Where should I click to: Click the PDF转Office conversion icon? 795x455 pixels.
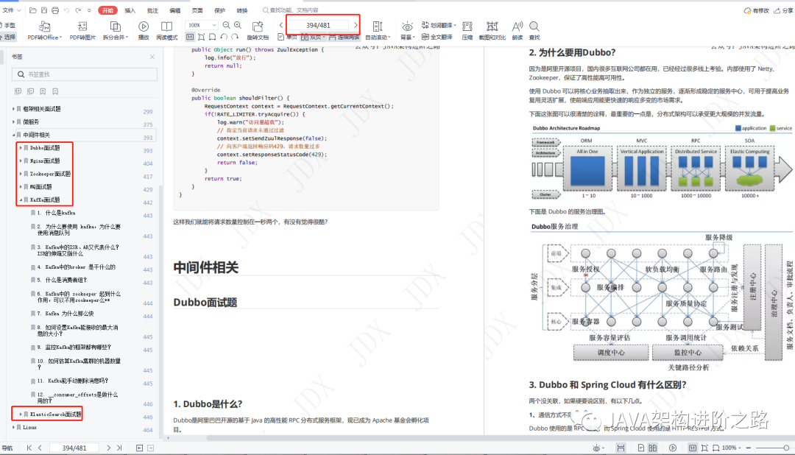click(x=44, y=27)
